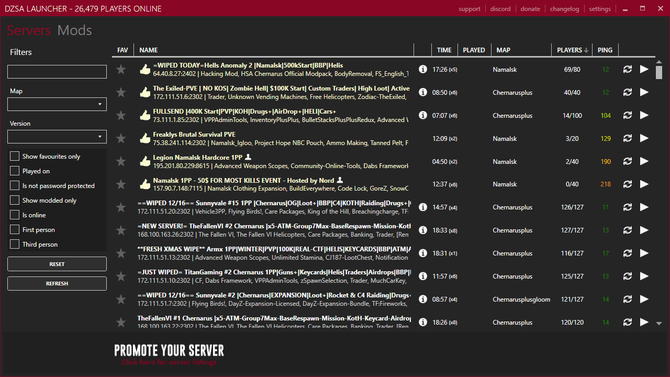Star the TitanGaming #2 Chernarus server
This screenshot has height=377, width=670.
[x=121, y=276]
